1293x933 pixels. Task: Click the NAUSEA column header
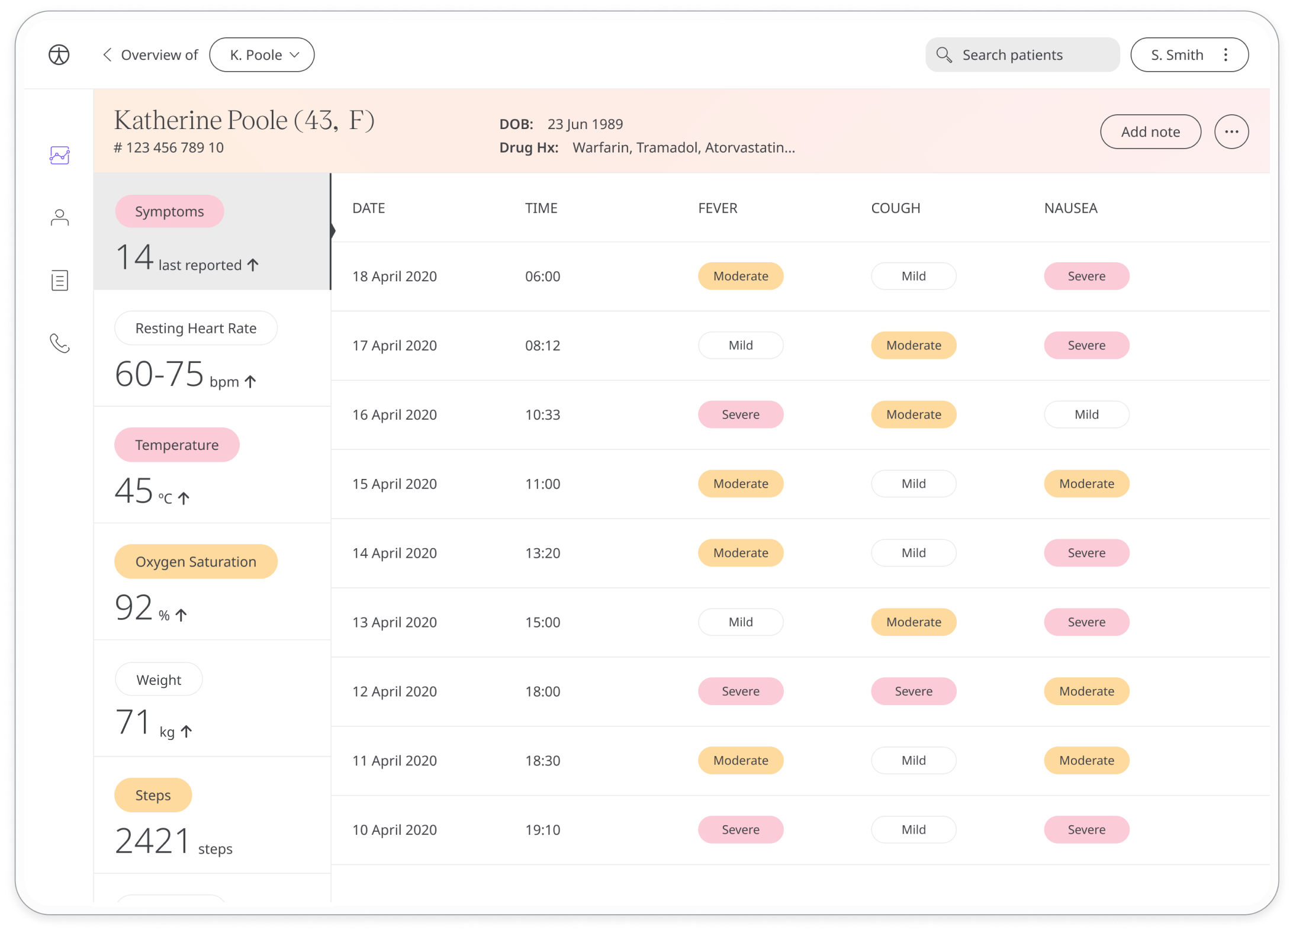coord(1070,208)
